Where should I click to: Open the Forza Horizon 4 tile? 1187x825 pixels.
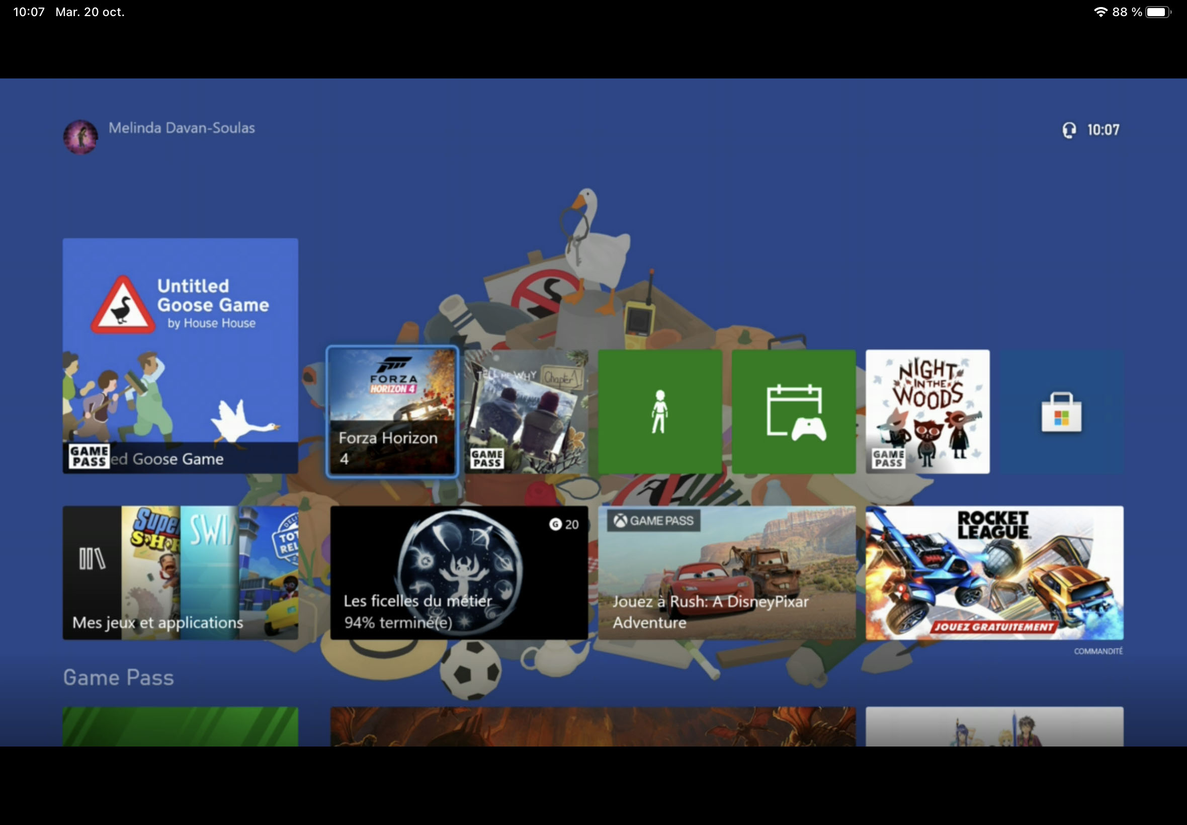[392, 411]
